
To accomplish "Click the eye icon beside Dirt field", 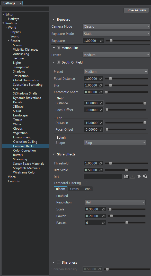I will (139, 177).
